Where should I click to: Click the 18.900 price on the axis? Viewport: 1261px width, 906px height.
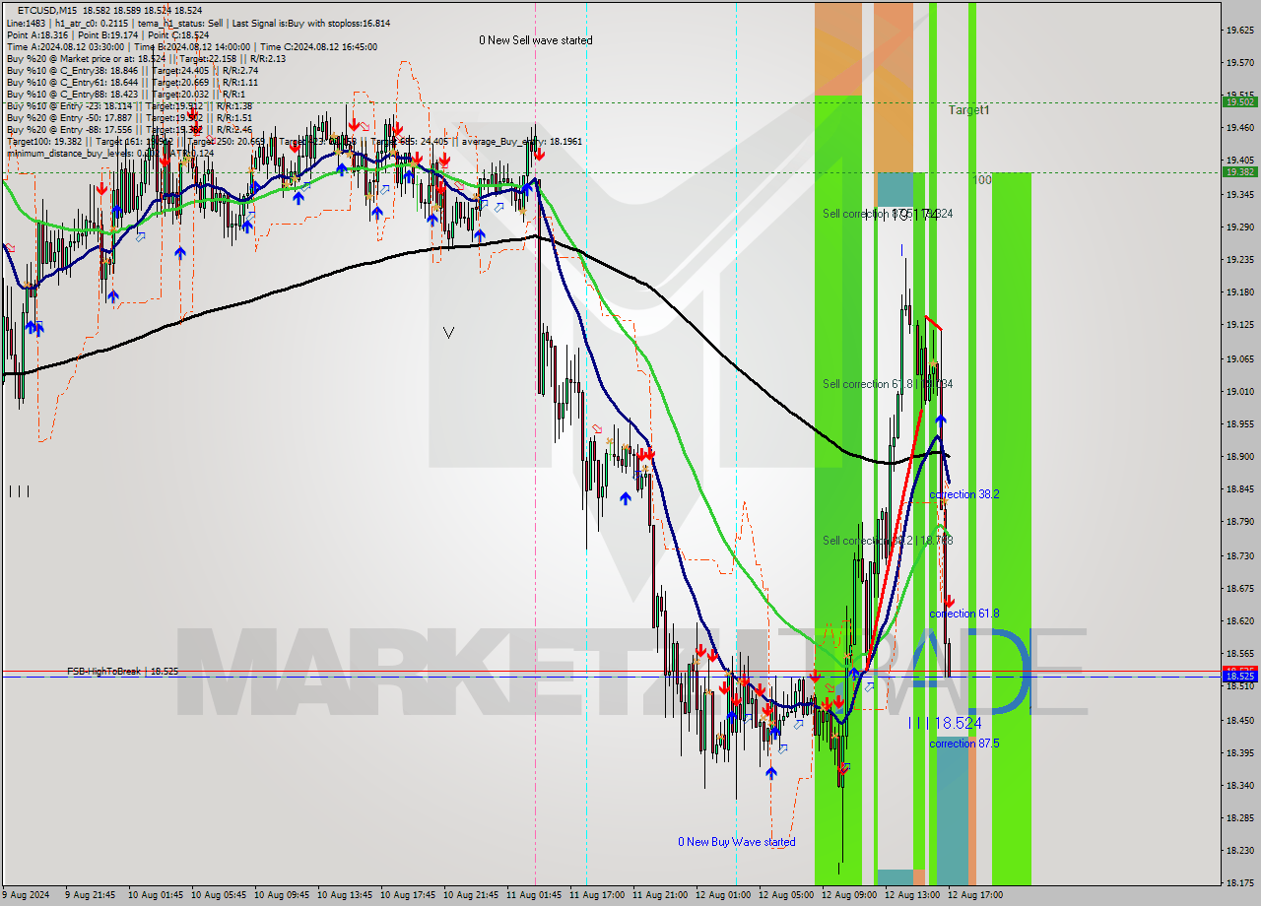1239,457
